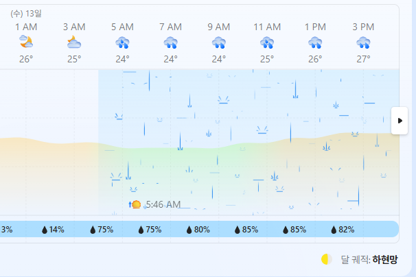Click the 3 PM rain cloud icon
Screen dimensions: 416x277
pos(363,43)
